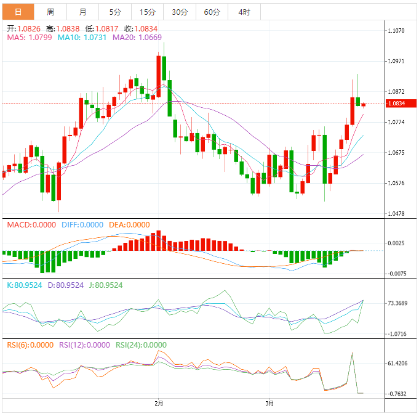The height and width of the screenshot is (416, 419).
Task: Click the MACD indicator label
Action: 32,225
